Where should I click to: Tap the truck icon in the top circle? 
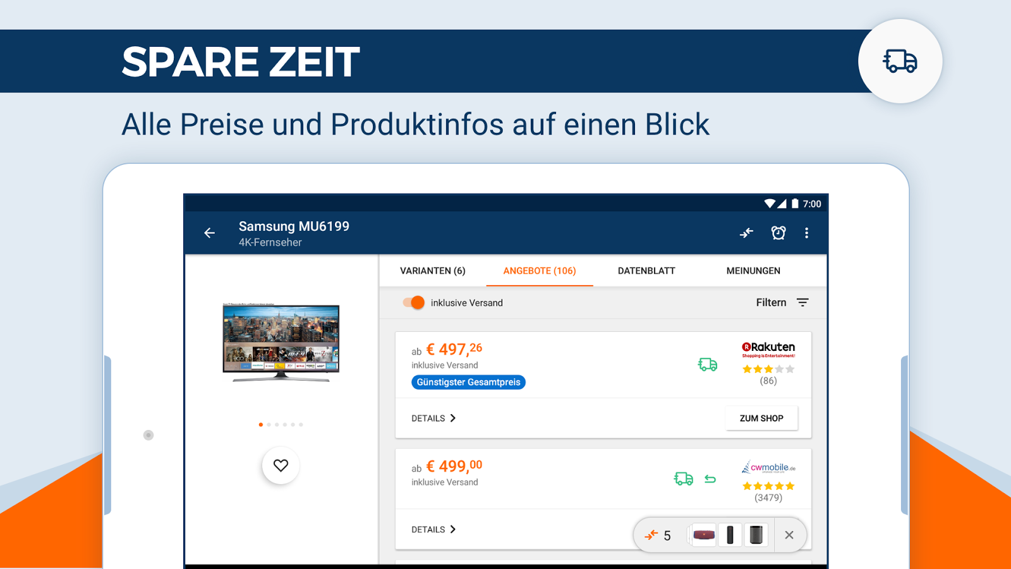point(900,61)
